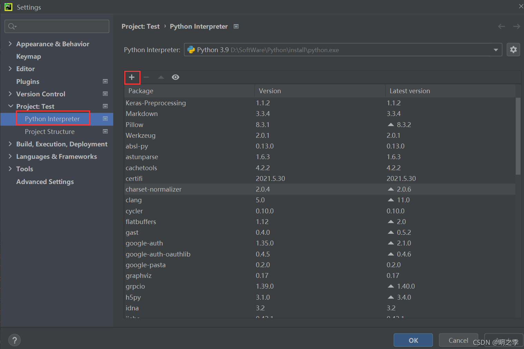Expand Languages & Frameworks section

tap(10, 156)
